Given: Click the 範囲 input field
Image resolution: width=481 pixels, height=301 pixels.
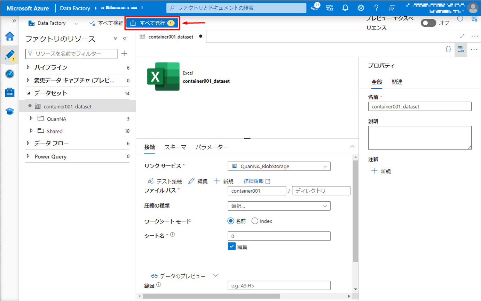Looking at the screenshot, I should click(x=279, y=286).
